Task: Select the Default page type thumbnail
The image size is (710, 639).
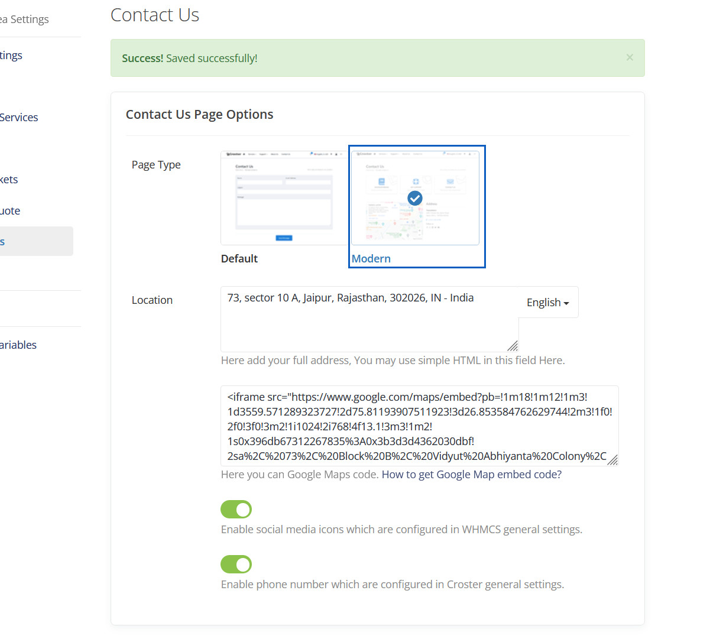Action: click(x=284, y=197)
